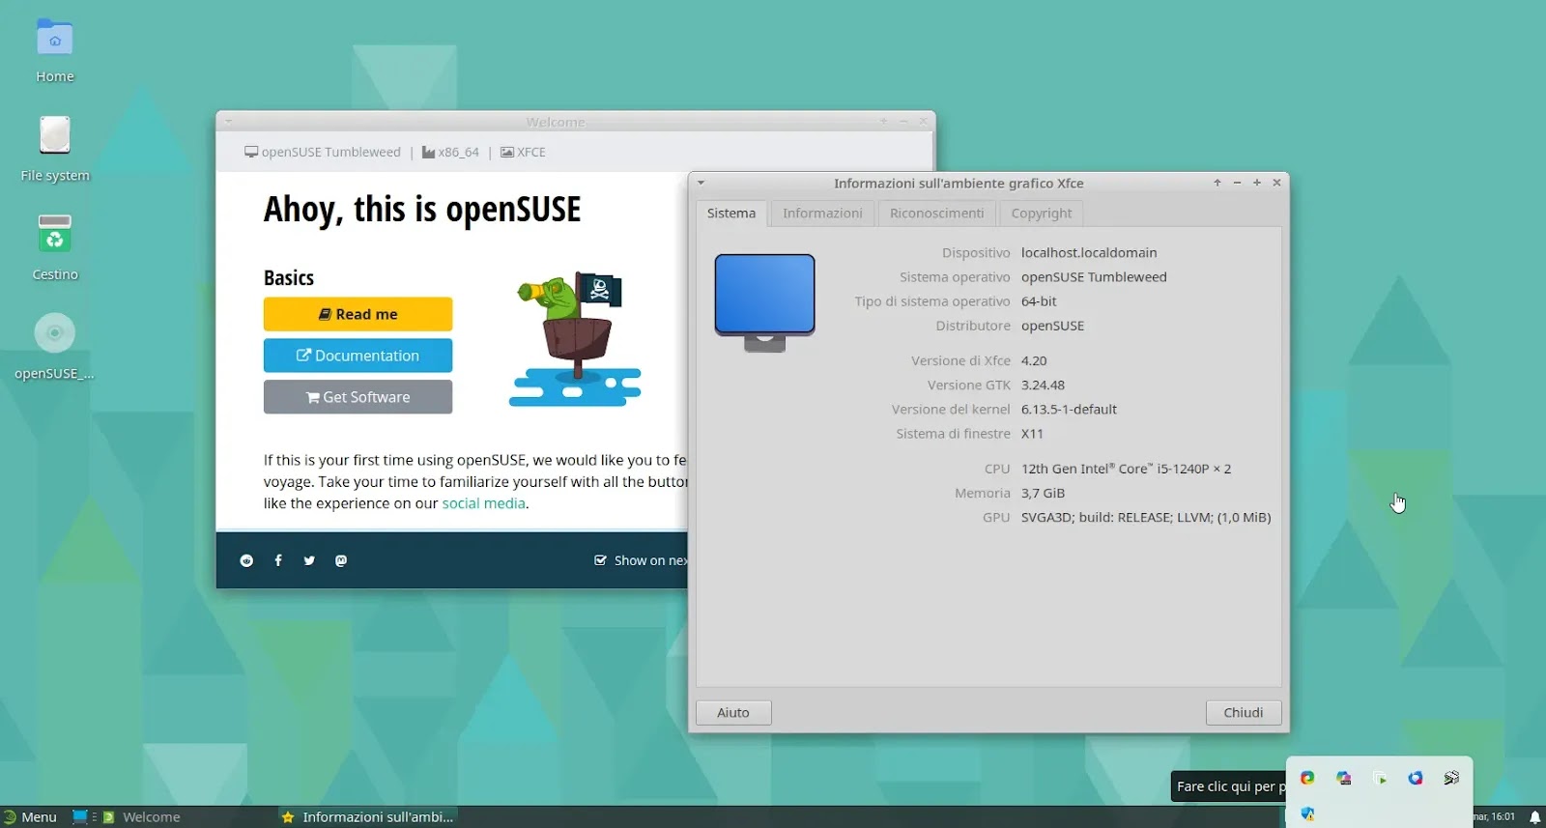
Task: Click the Sistema operativo value openSUSE Tumbleweed
Action: point(1094,277)
